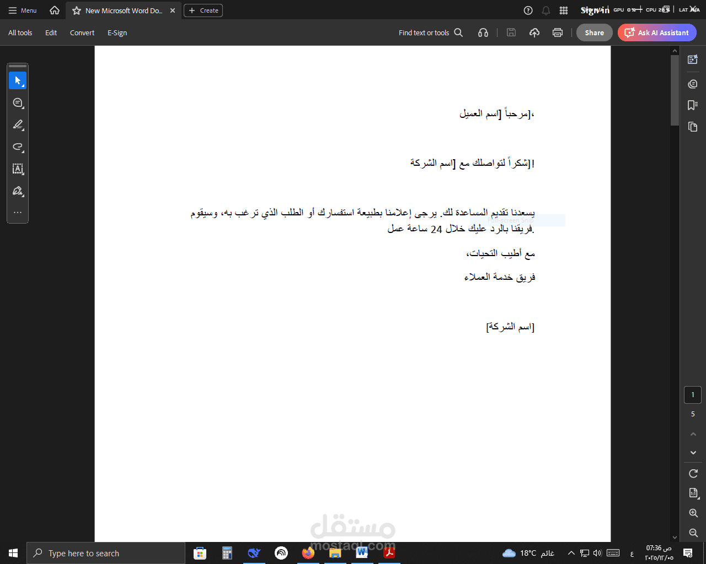Screen dimensions: 706x564
Task: Open File Explorer from the taskbar
Action: [335, 553]
